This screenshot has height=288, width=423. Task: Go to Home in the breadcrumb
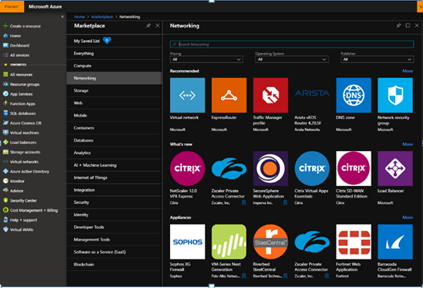point(80,16)
